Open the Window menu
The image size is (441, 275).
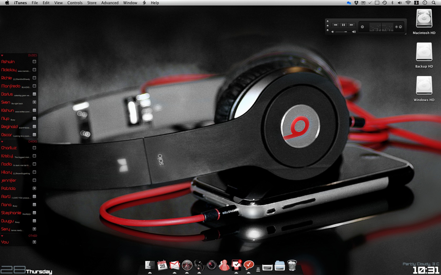130,3
